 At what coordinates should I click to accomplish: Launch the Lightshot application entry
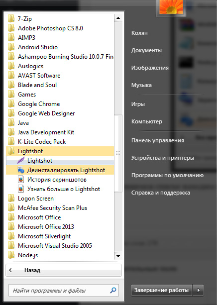pos(60,161)
